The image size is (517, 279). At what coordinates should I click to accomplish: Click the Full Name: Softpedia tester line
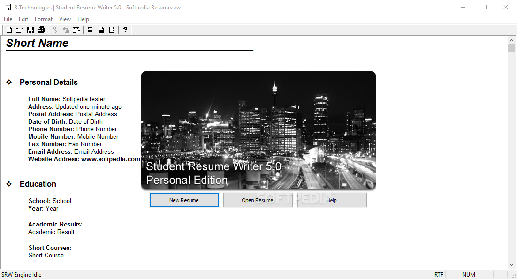click(67, 99)
